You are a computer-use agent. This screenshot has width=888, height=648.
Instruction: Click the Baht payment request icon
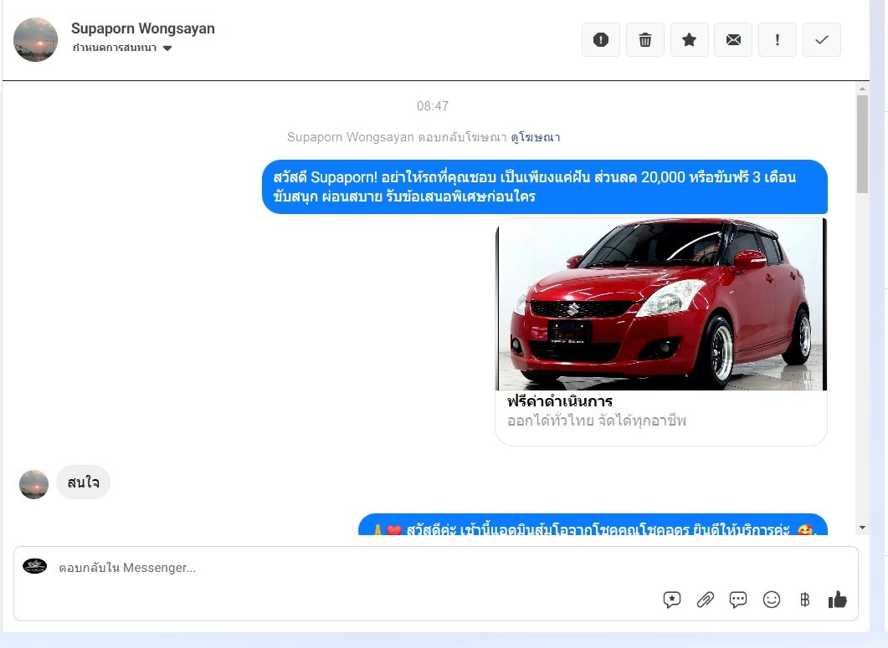coord(804,600)
